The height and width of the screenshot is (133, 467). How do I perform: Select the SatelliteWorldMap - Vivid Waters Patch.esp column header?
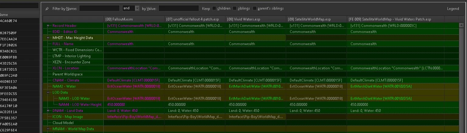[x=396, y=19]
